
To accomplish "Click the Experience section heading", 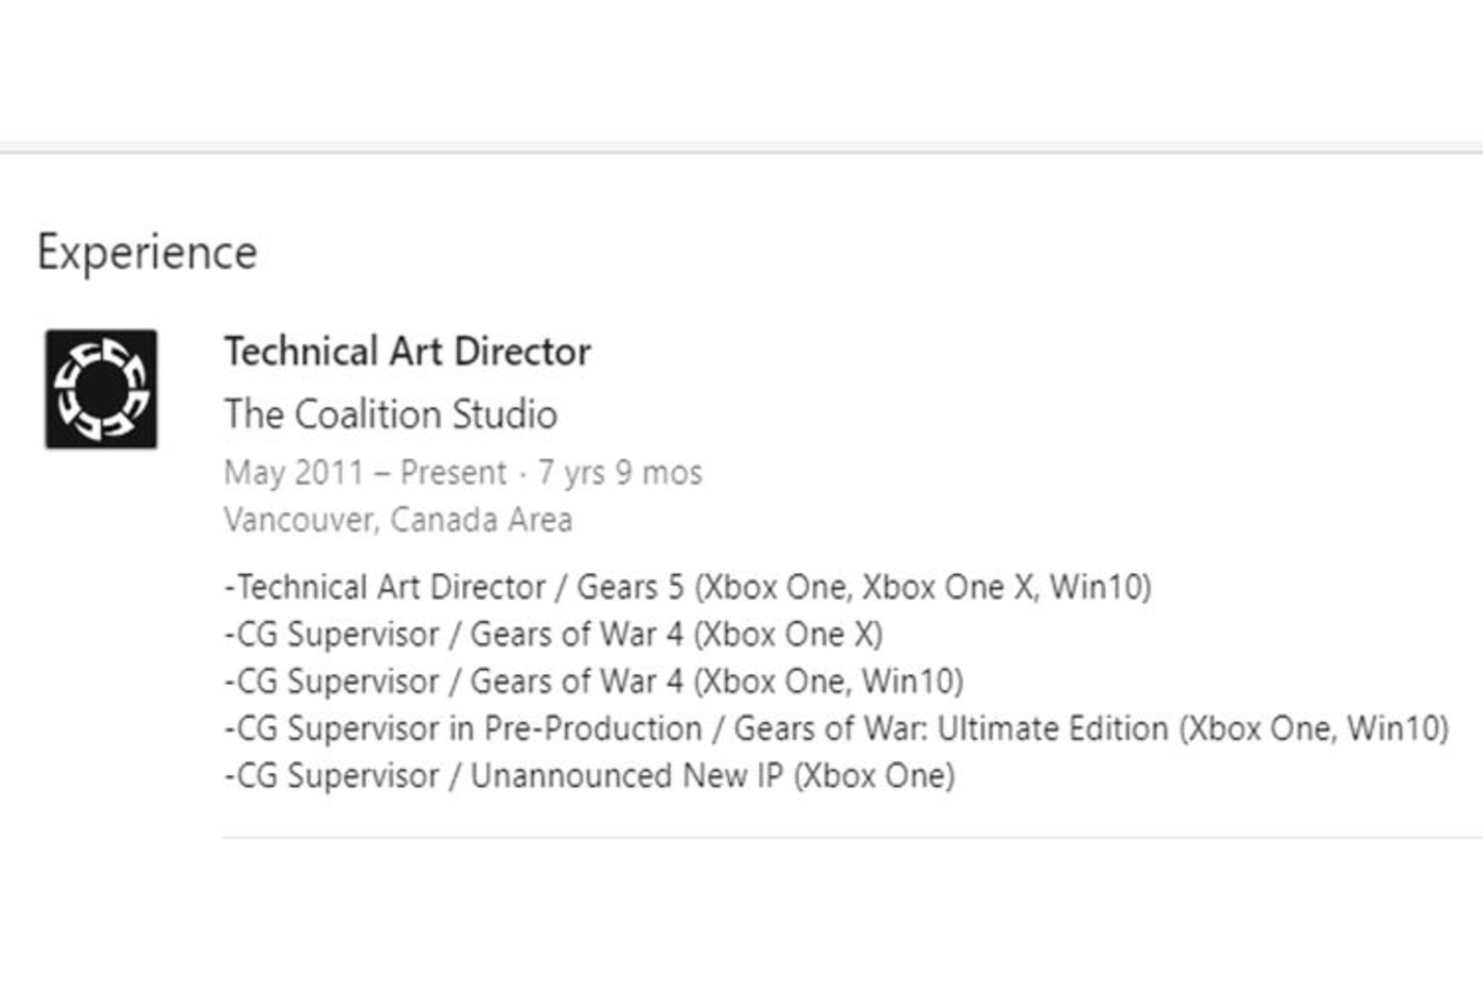I will coord(147,253).
